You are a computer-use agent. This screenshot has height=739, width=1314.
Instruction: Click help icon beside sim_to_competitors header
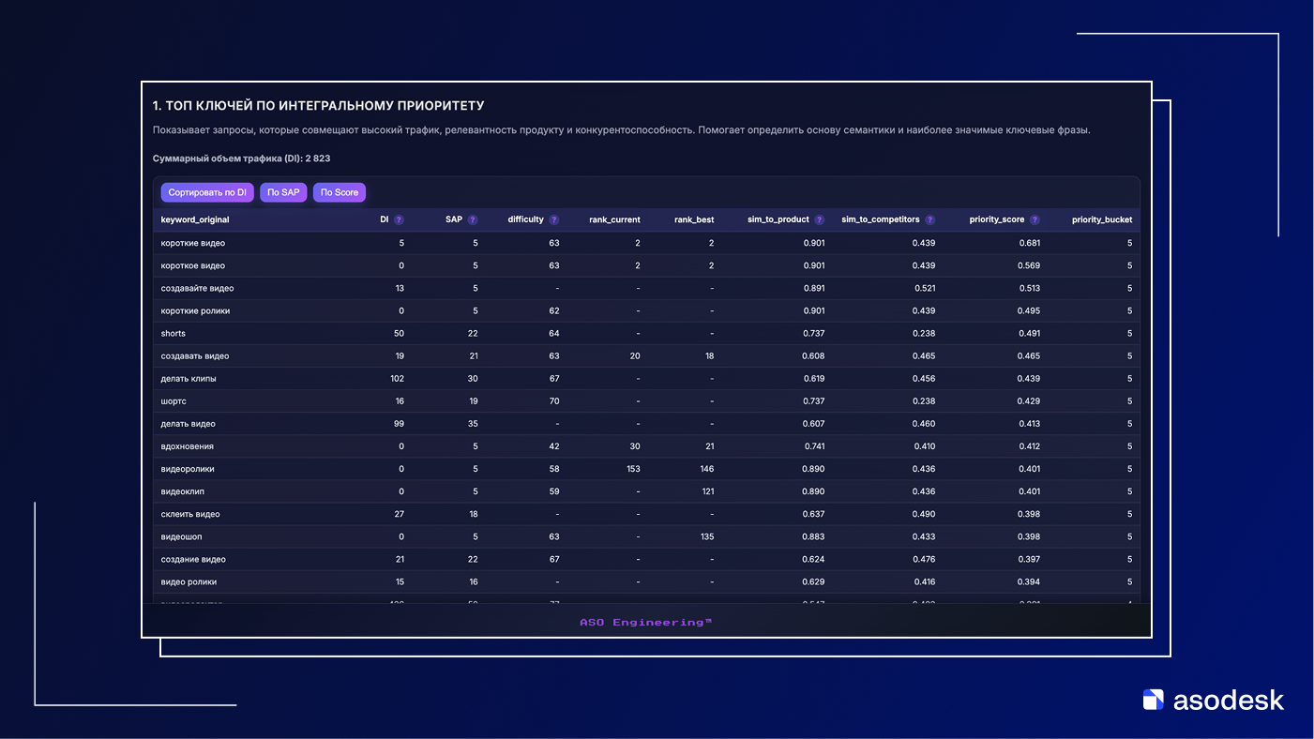[x=930, y=220]
